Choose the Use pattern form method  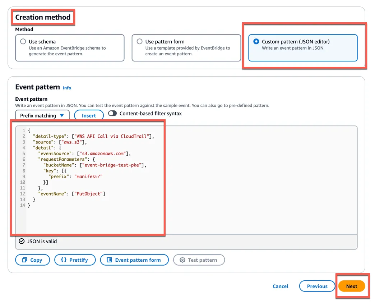(140, 42)
